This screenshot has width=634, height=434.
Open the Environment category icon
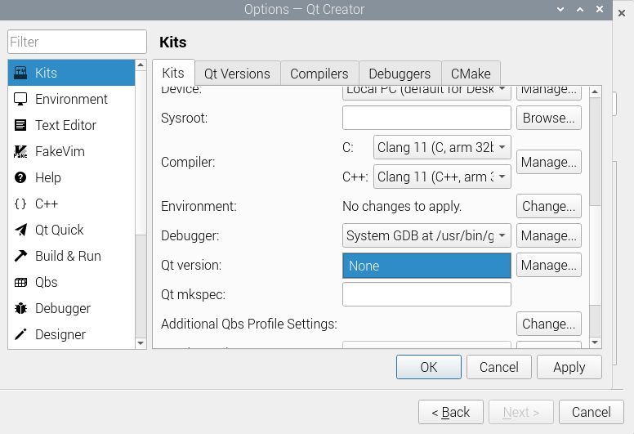[20, 99]
